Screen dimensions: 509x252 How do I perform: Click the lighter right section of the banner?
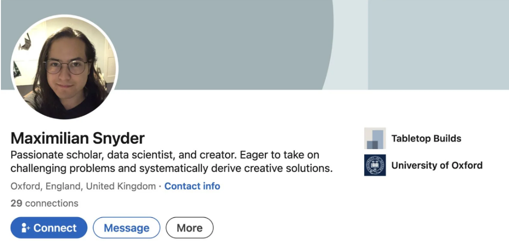tap(438, 45)
